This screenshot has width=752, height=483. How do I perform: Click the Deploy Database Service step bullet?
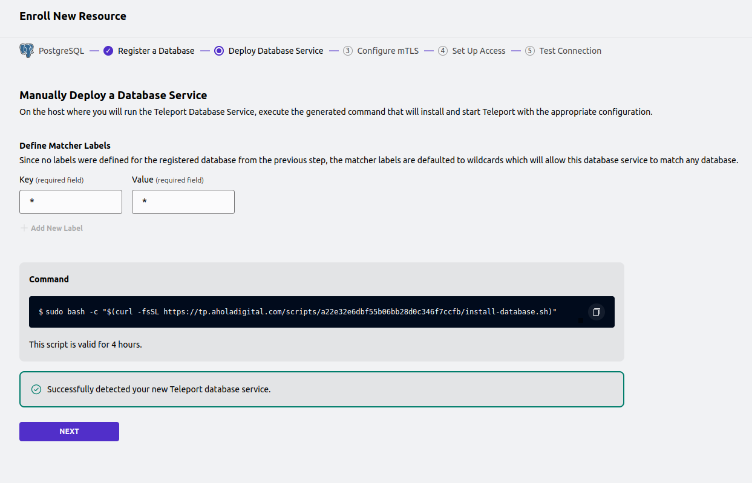pos(219,51)
